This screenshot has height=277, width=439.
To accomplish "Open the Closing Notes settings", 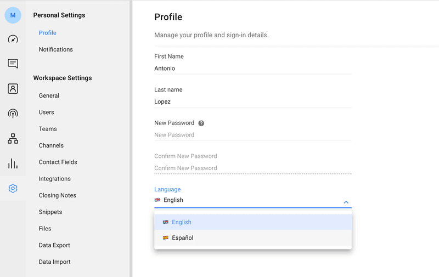I will (58, 195).
